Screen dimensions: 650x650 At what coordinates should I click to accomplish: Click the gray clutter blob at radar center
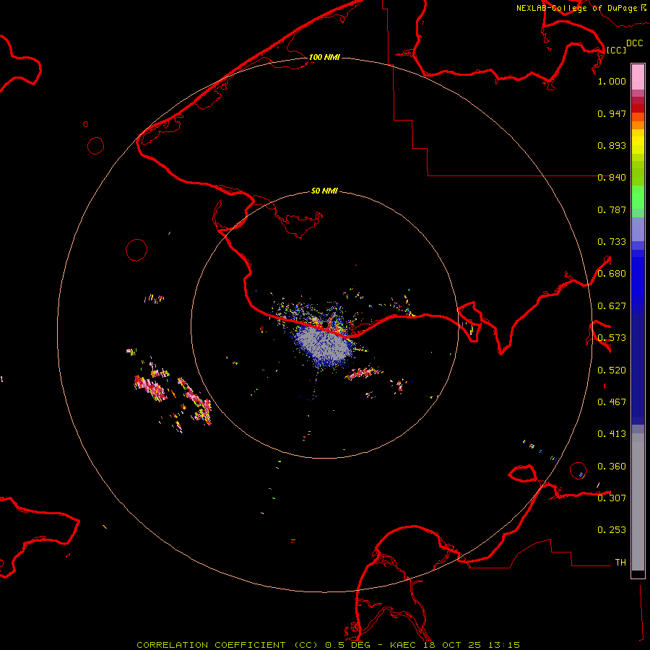pyautogui.click(x=324, y=344)
